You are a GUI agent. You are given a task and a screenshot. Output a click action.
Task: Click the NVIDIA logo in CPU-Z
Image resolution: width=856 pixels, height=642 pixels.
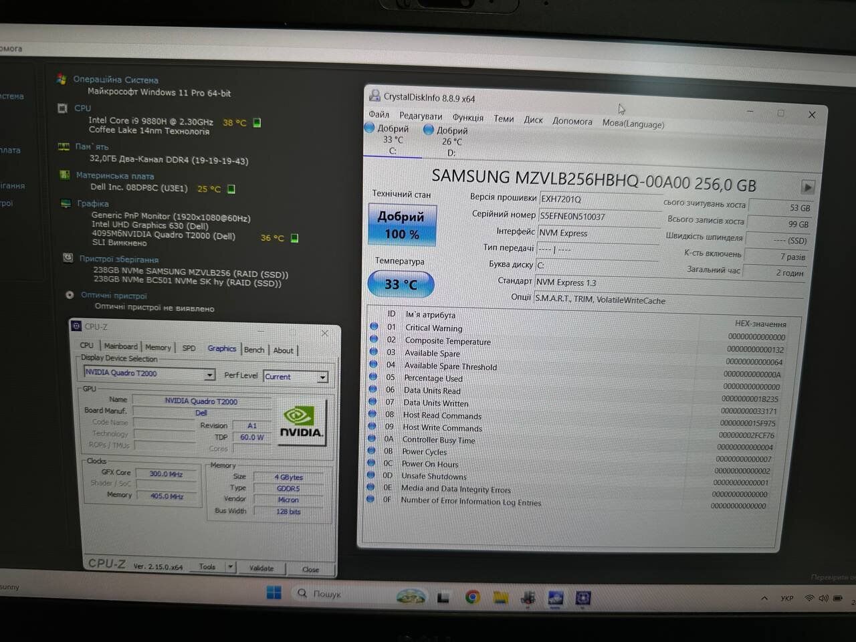click(x=302, y=422)
